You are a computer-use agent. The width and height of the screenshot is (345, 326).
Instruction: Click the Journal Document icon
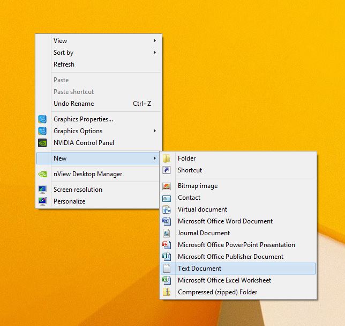(x=167, y=233)
